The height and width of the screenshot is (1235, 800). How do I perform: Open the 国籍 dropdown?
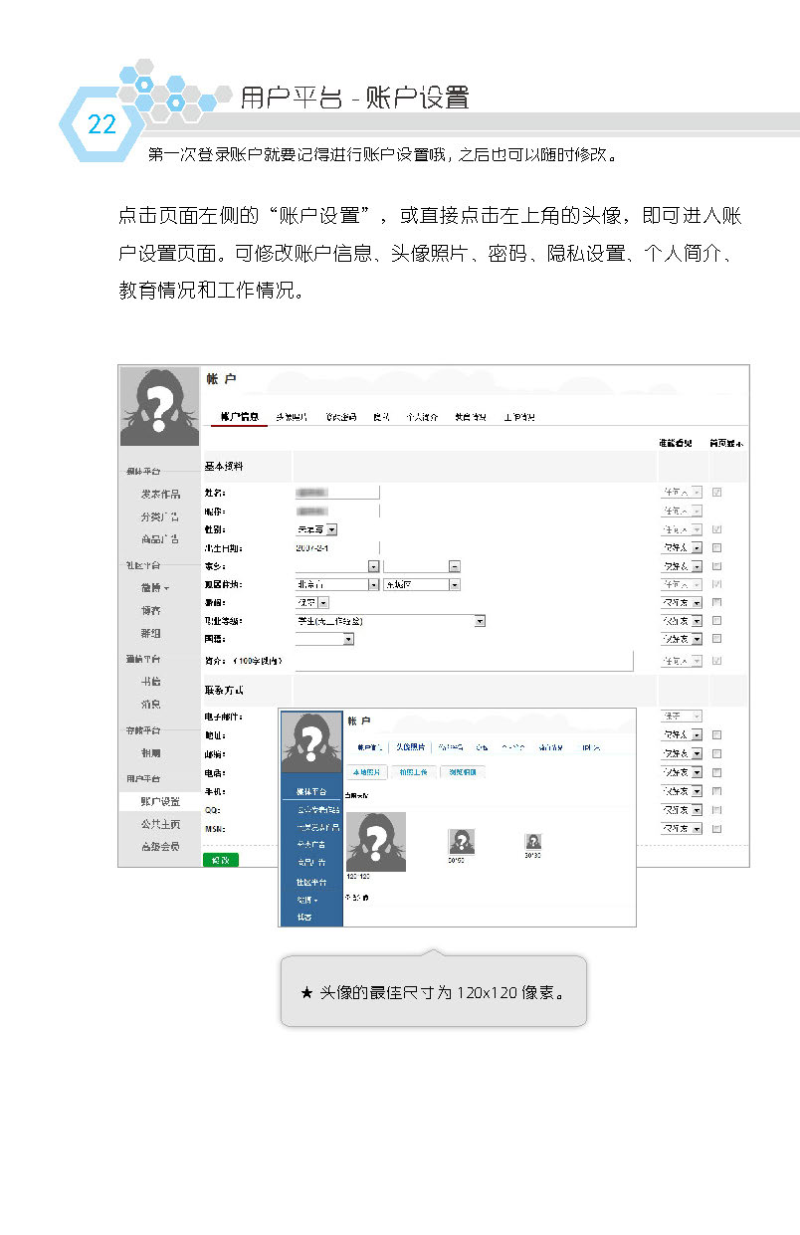click(324, 639)
